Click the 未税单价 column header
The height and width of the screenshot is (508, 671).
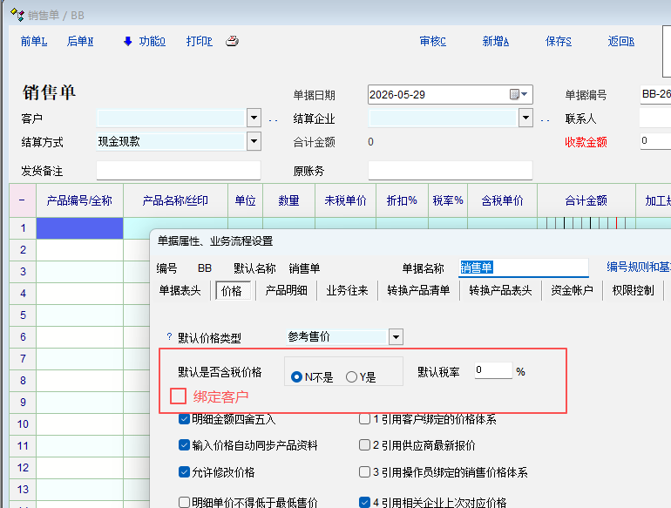345,200
